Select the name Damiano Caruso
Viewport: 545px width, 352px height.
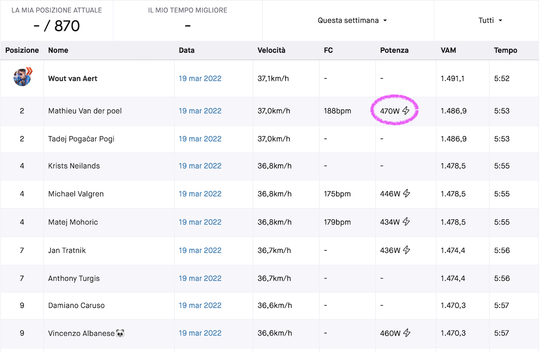pyautogui.click(x=76, y=305)
